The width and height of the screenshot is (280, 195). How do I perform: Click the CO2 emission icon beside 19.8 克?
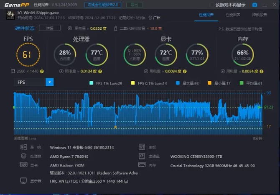coord(115,28)
